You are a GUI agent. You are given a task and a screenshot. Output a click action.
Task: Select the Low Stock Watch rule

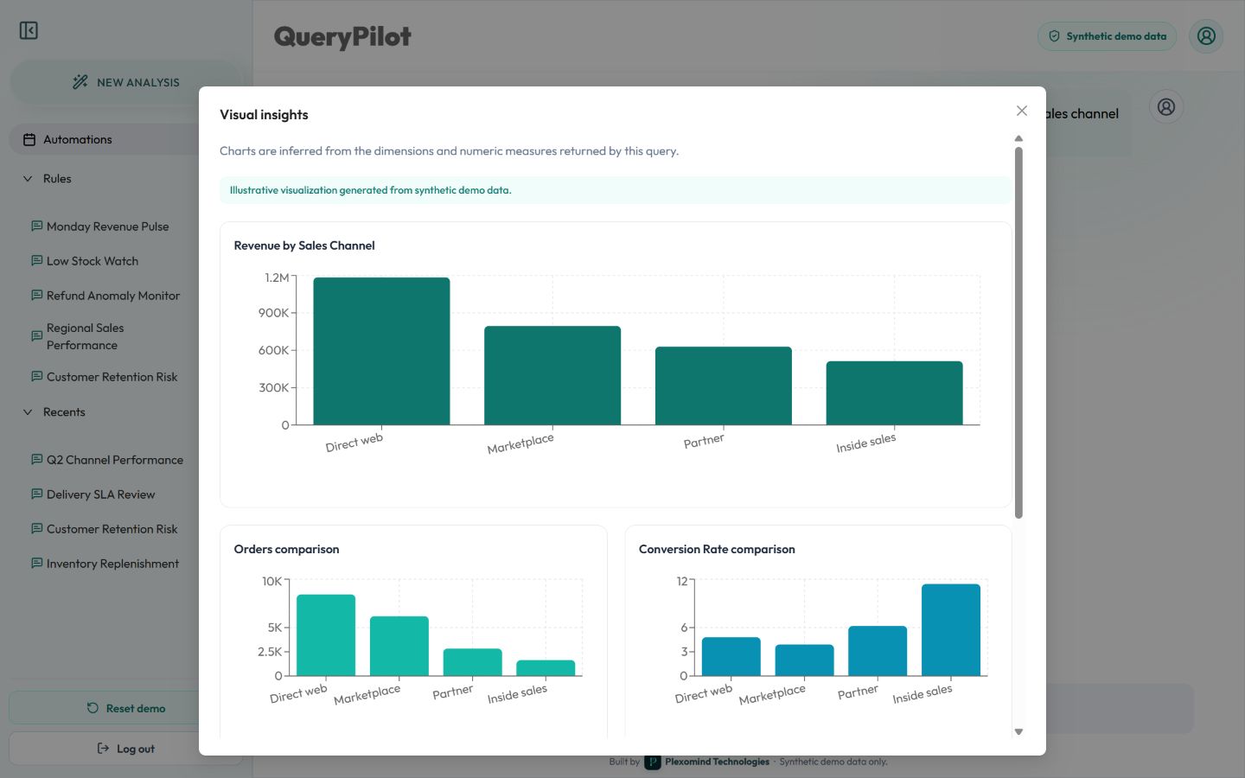point(93,261)
